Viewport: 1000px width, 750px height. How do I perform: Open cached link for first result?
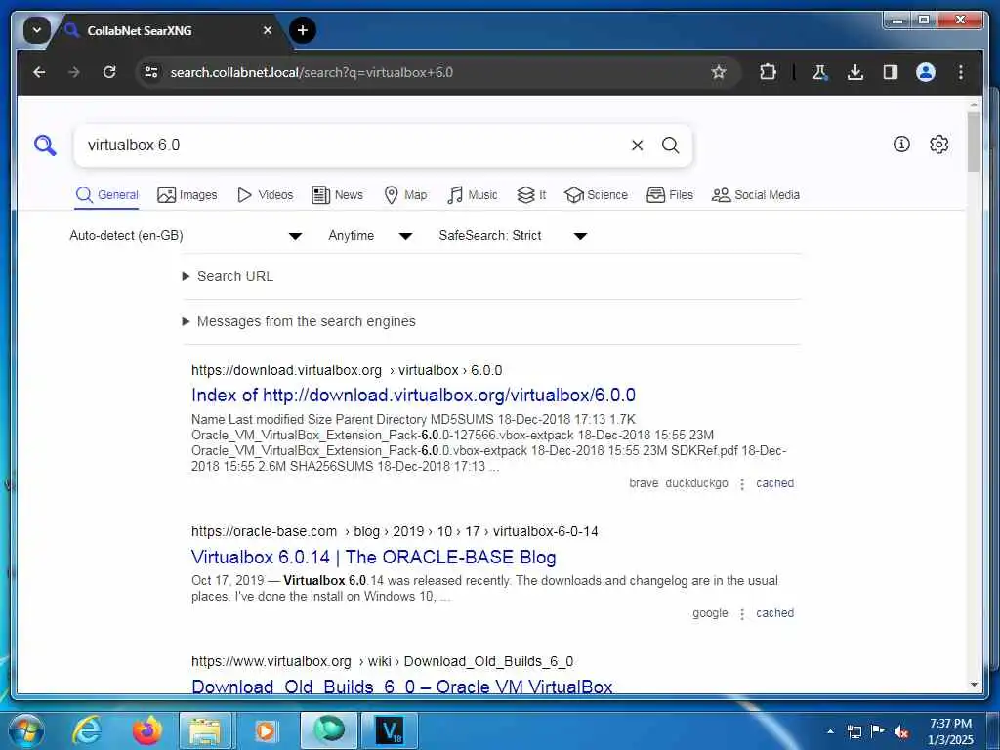[x=774, y=483]
